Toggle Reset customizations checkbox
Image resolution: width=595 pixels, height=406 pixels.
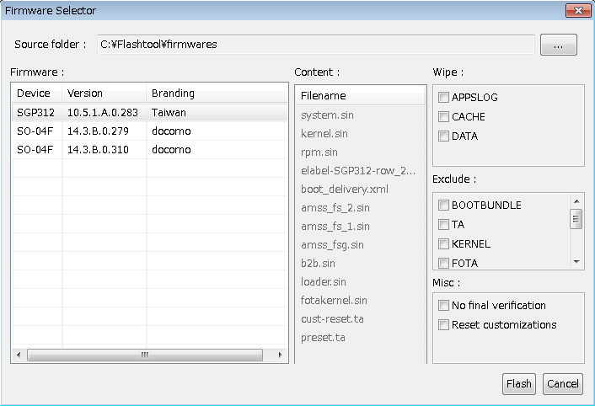pyautogui.click(x=443, y=324)
